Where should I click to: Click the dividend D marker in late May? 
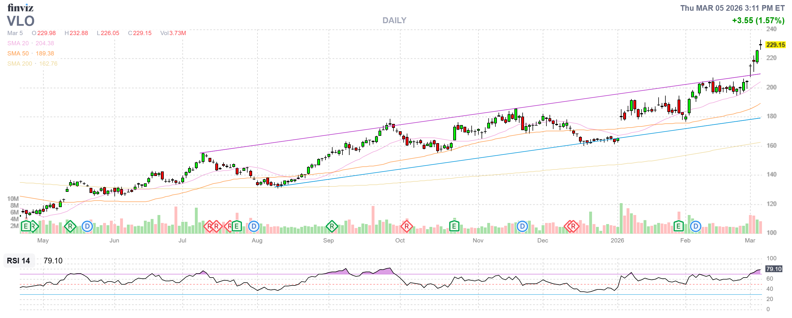click(x=87, y=227)
